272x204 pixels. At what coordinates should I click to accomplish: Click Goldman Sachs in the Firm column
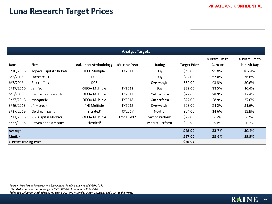click(43, 111)
